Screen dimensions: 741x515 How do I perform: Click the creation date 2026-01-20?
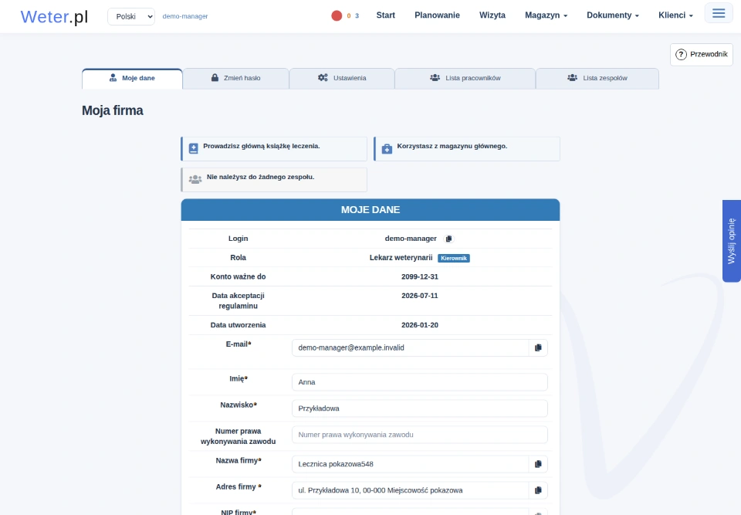[x=420, y=325]
